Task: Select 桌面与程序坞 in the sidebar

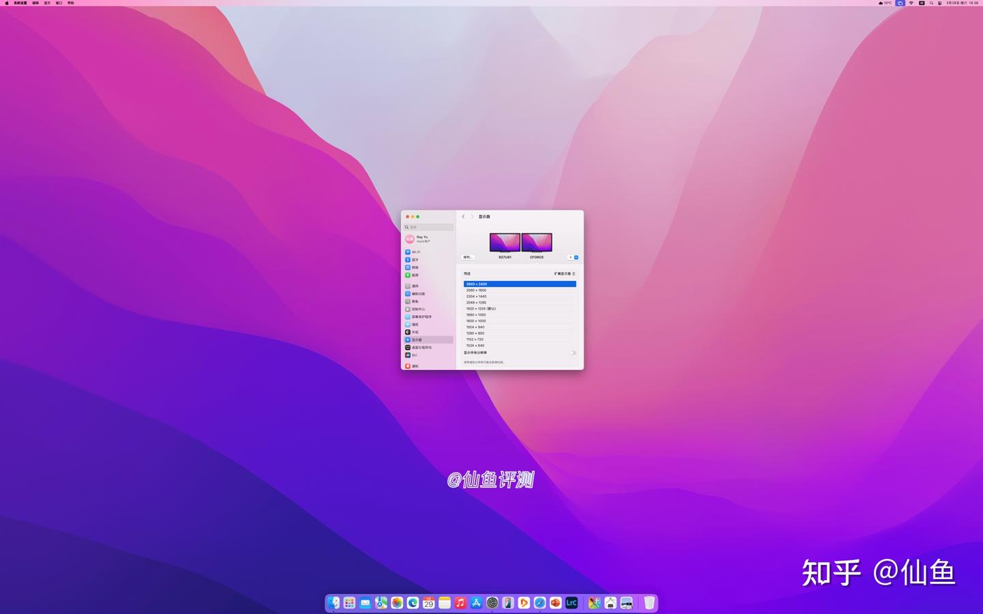Action: coord(422,347)
